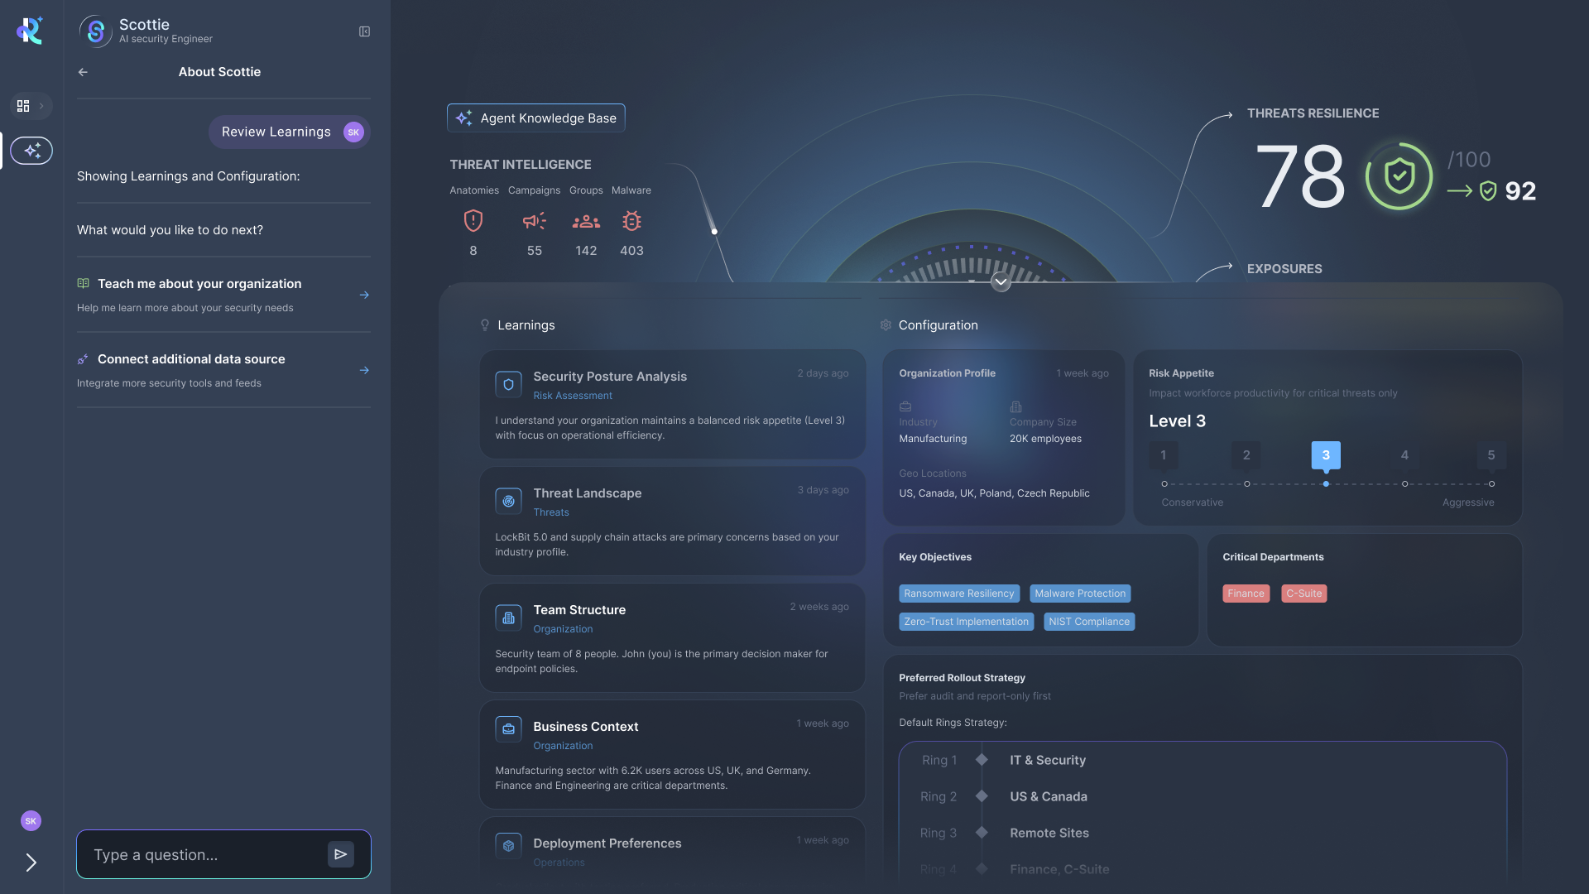The width and height of the screenshot is (1589, 894).
Task: Click the EXPOSURES heading label
Action: coord(1284,269)
